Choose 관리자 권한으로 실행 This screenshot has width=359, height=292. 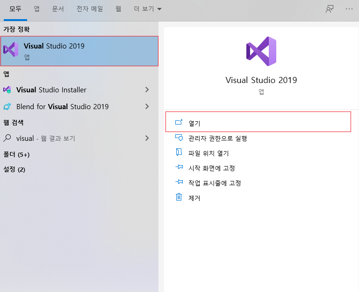(217, 138)
